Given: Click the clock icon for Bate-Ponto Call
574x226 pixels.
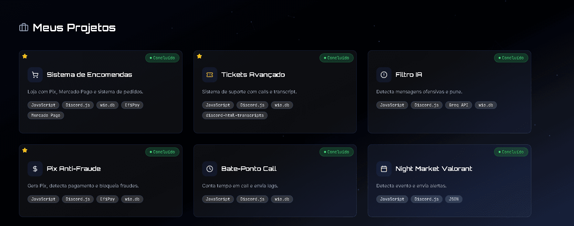Looking at the screenshot, I should 210,169.
